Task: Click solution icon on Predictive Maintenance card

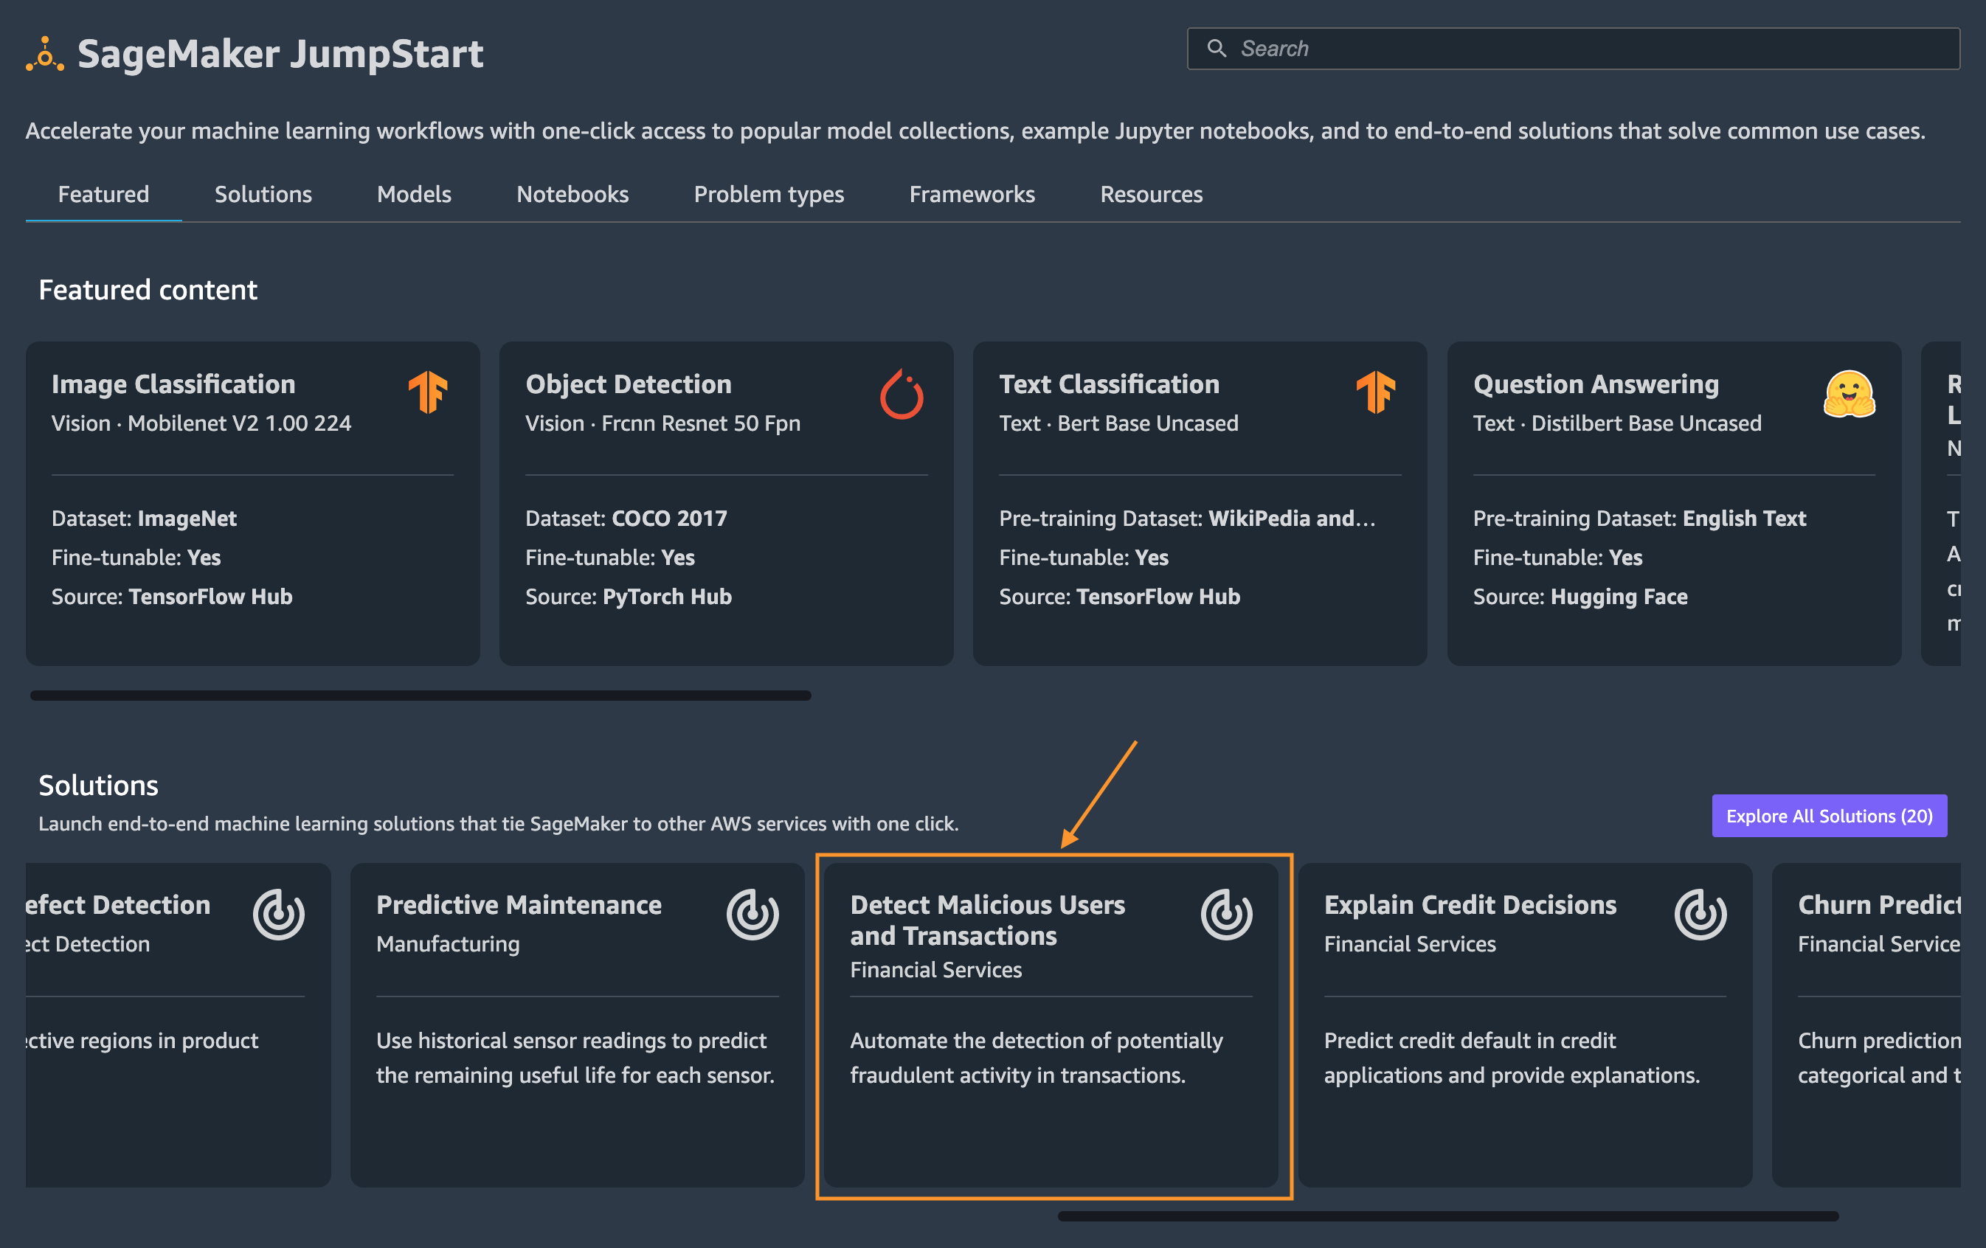Action: point(752,914)
